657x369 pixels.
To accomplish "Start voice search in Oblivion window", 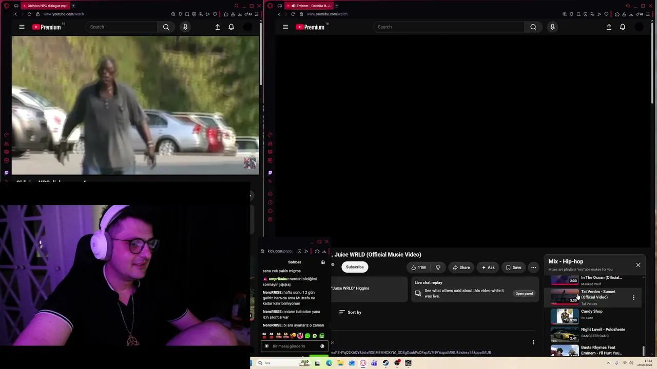I will (185, 27).
